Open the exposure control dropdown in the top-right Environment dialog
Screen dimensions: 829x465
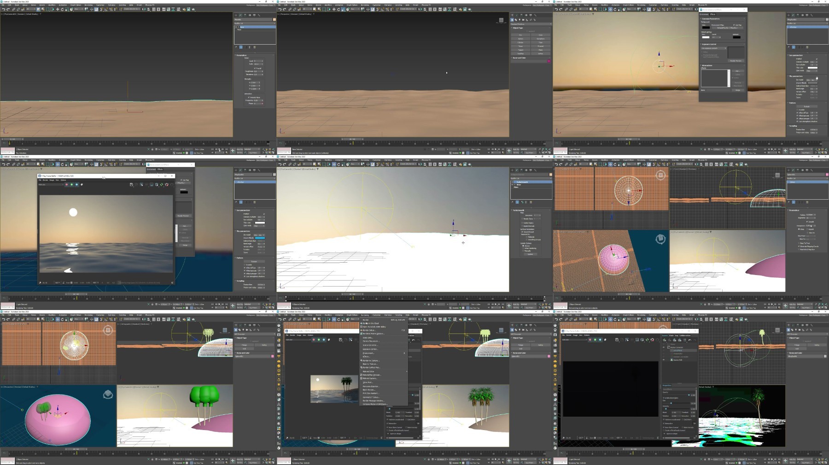point(713,48)
